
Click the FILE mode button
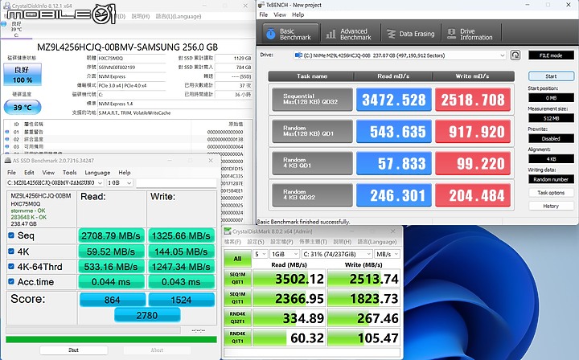coord(551,55)
